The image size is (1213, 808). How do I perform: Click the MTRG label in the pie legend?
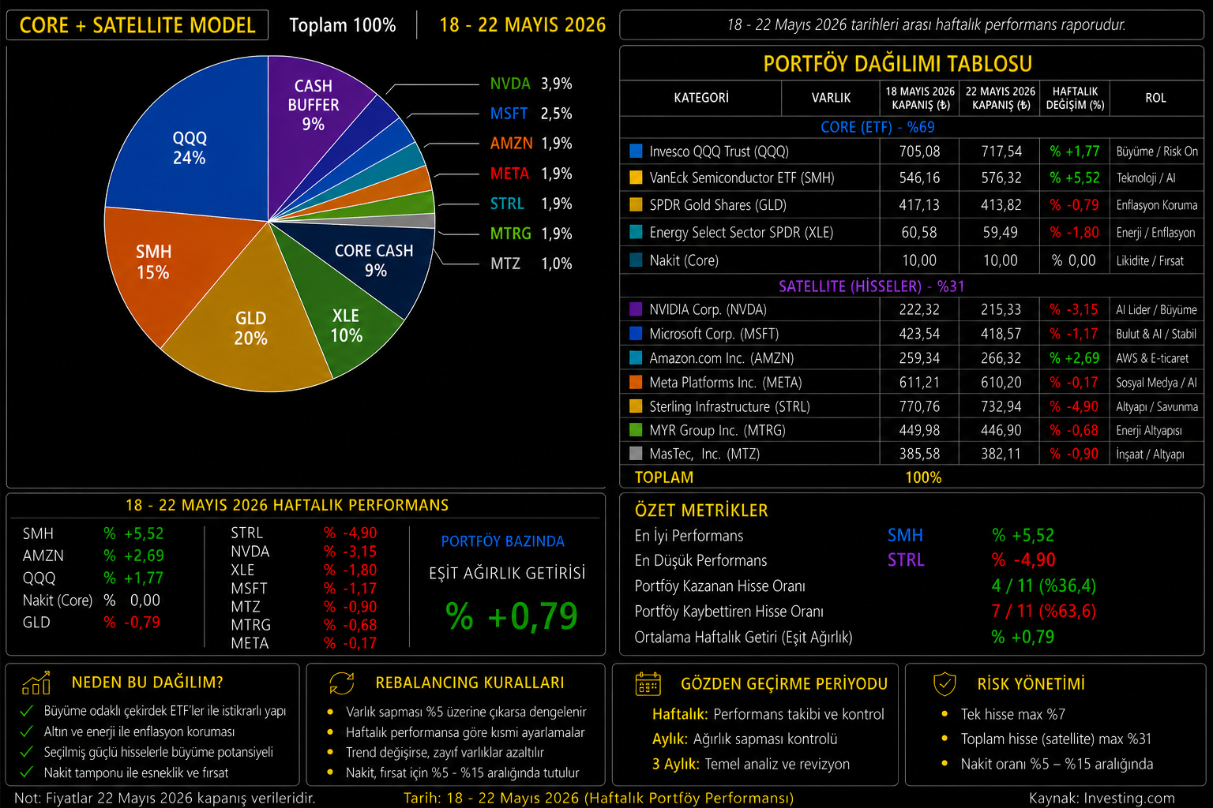click(x=510, y=234)
